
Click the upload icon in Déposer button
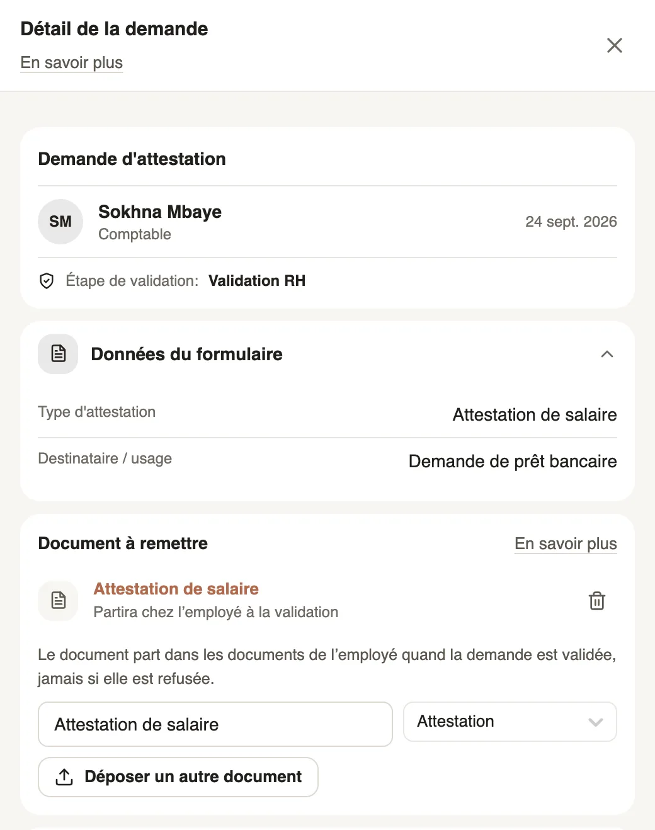tap(64, 777)
